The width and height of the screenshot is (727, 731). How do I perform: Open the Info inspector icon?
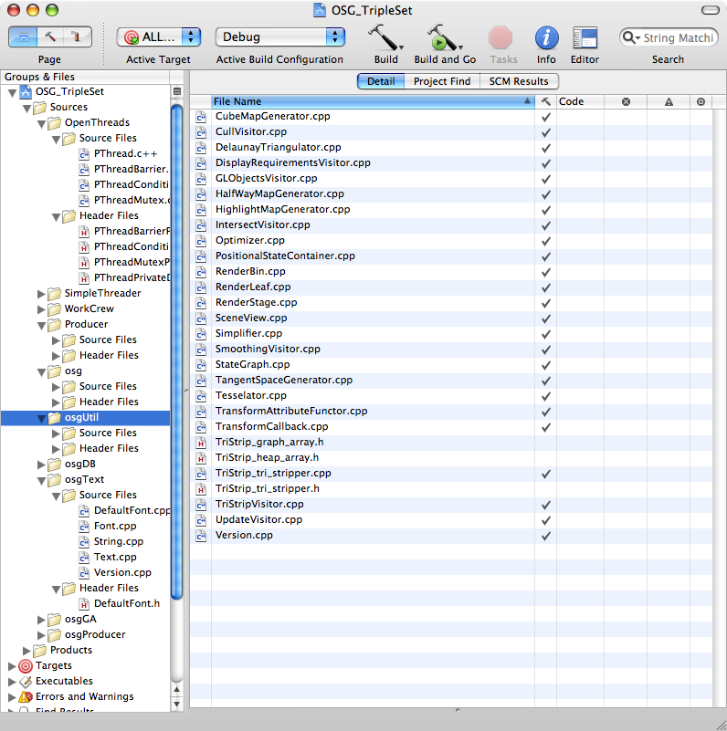(x=546, y=37)
